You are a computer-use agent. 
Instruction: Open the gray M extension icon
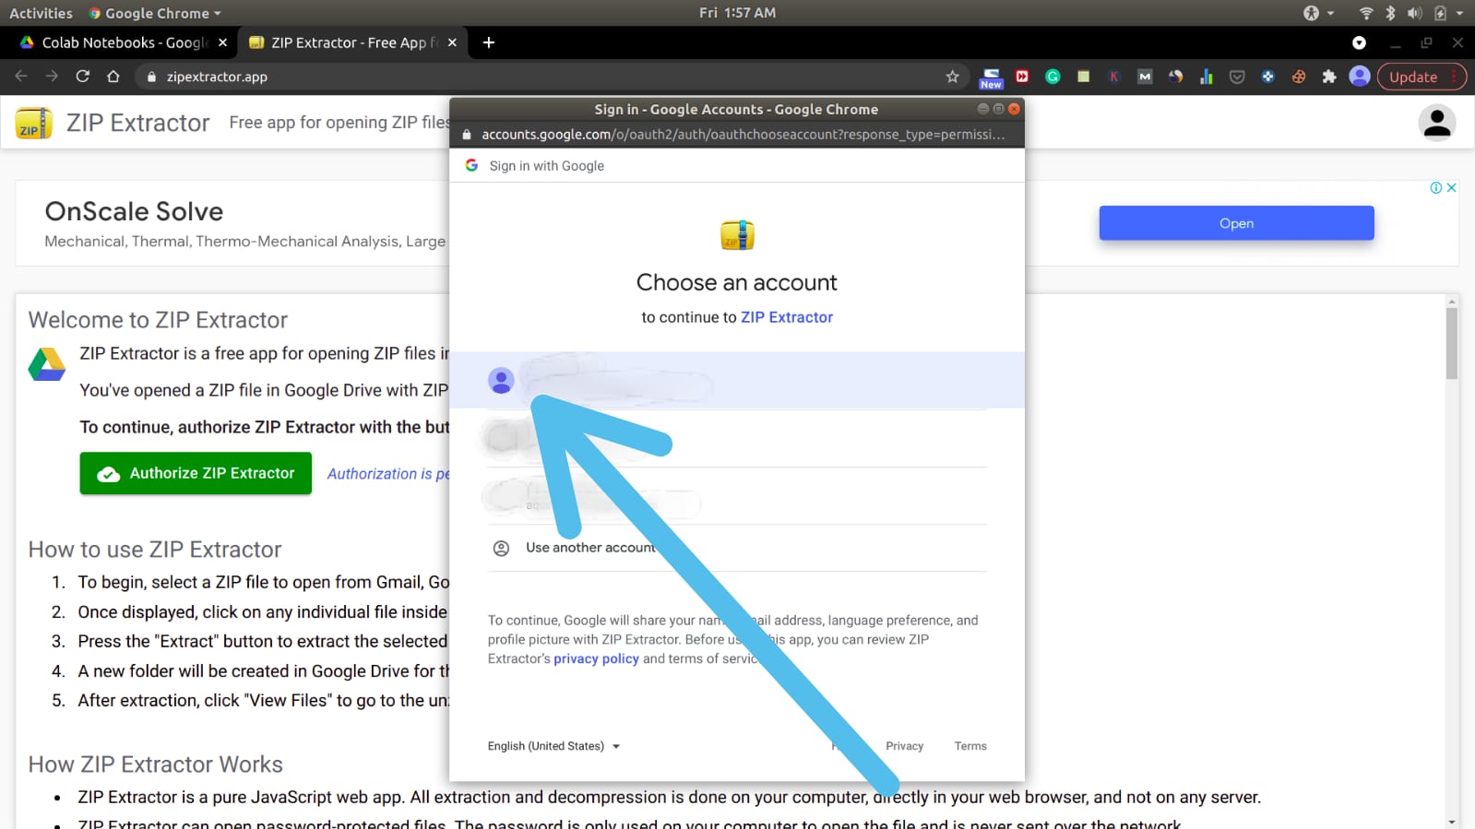(x=1145, y=77)
